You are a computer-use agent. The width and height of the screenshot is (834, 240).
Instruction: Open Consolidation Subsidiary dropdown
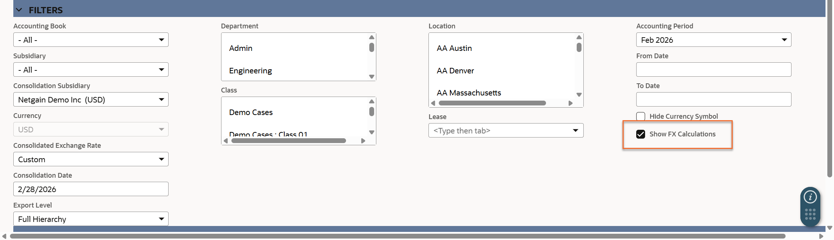coord(91,100)
